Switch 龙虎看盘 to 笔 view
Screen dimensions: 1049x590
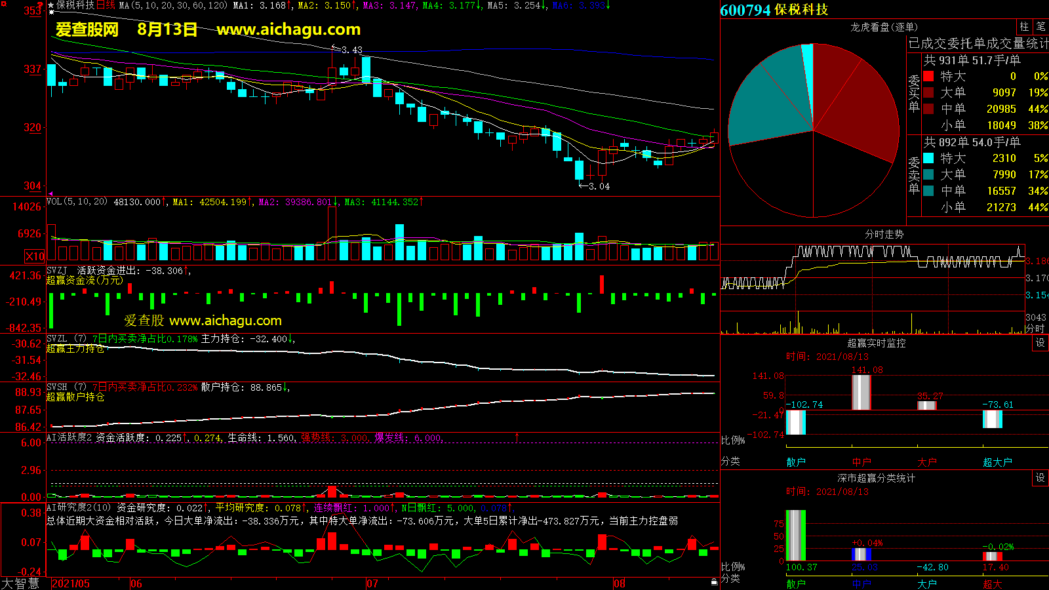1040,26
